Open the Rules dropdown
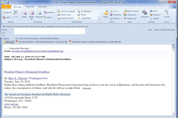The height and width of the screenshot is (118, 178). click(115, 11)
